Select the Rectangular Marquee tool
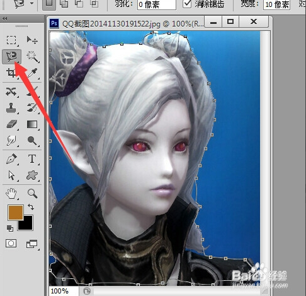Screen dimensions: 306x296 (11, 40)
